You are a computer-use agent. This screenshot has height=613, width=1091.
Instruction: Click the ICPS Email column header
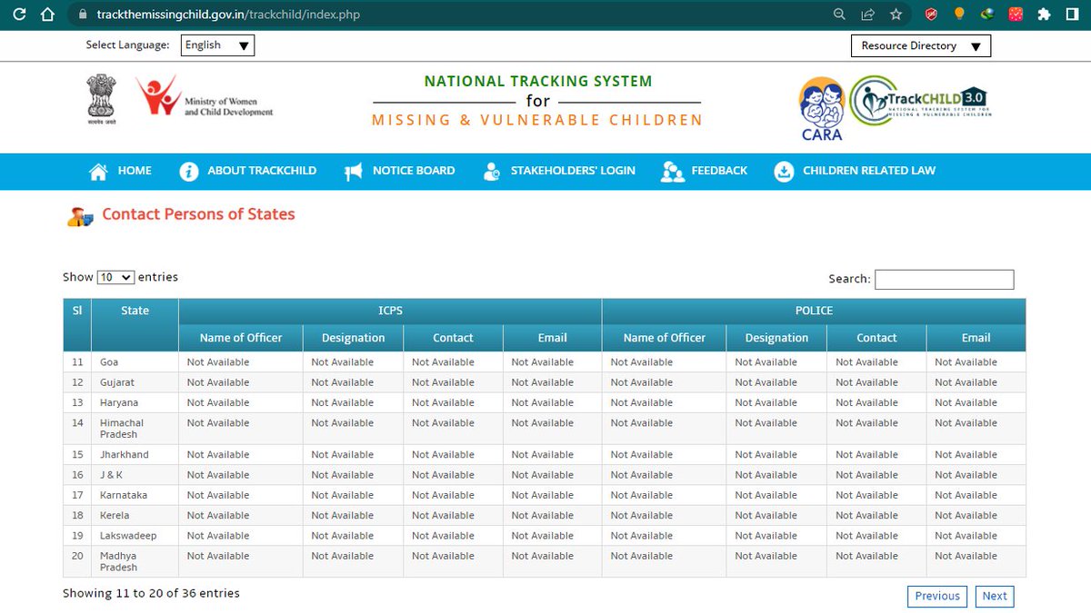click(x=552, y=338)
